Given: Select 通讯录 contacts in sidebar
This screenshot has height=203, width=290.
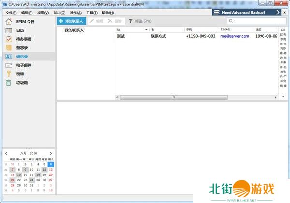Looking at the screenshot, I should click(21, 57).
